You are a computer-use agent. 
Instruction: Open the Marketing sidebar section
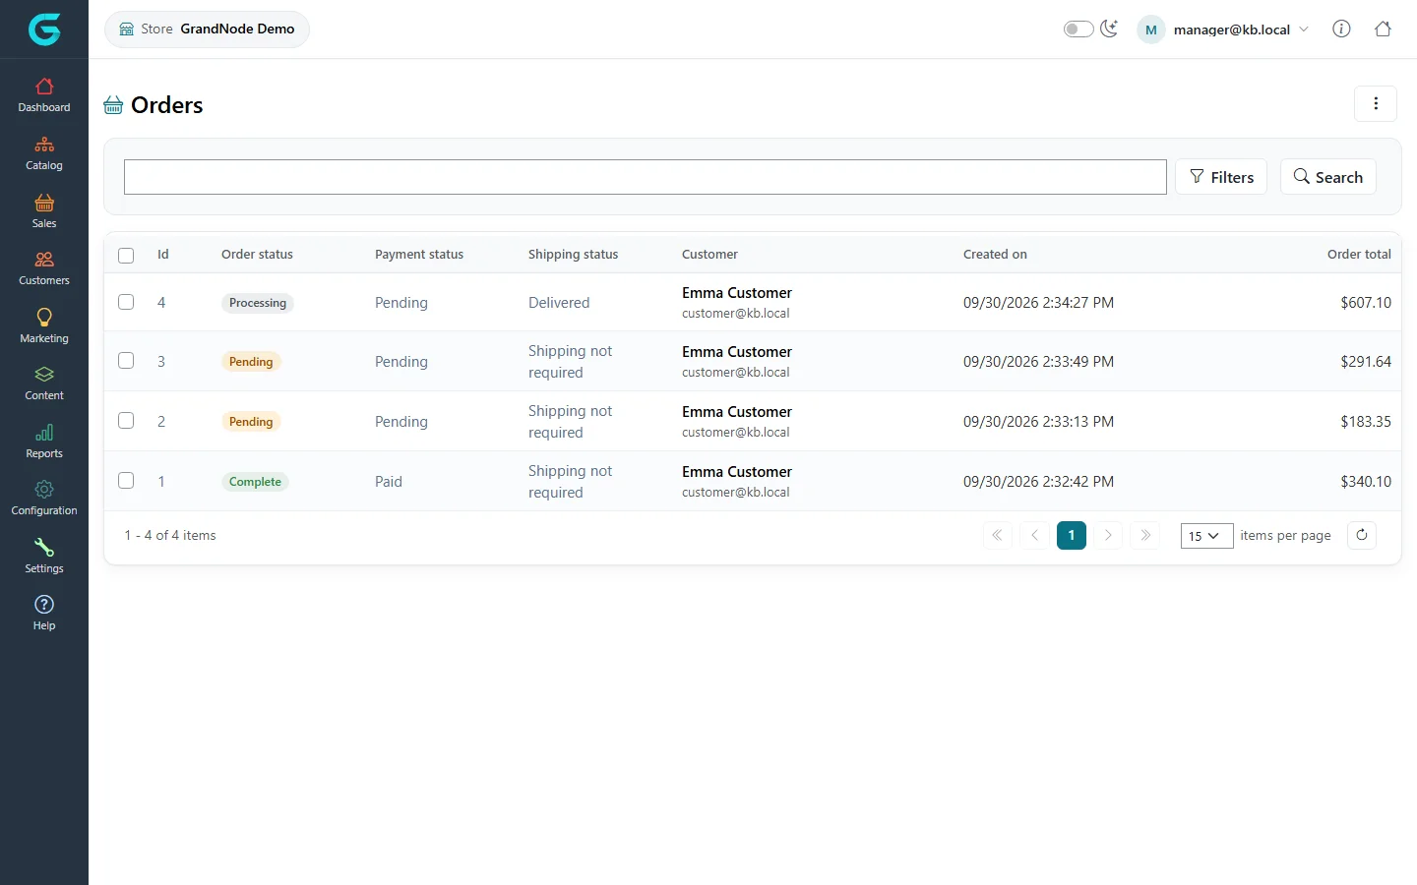point(44,326)
